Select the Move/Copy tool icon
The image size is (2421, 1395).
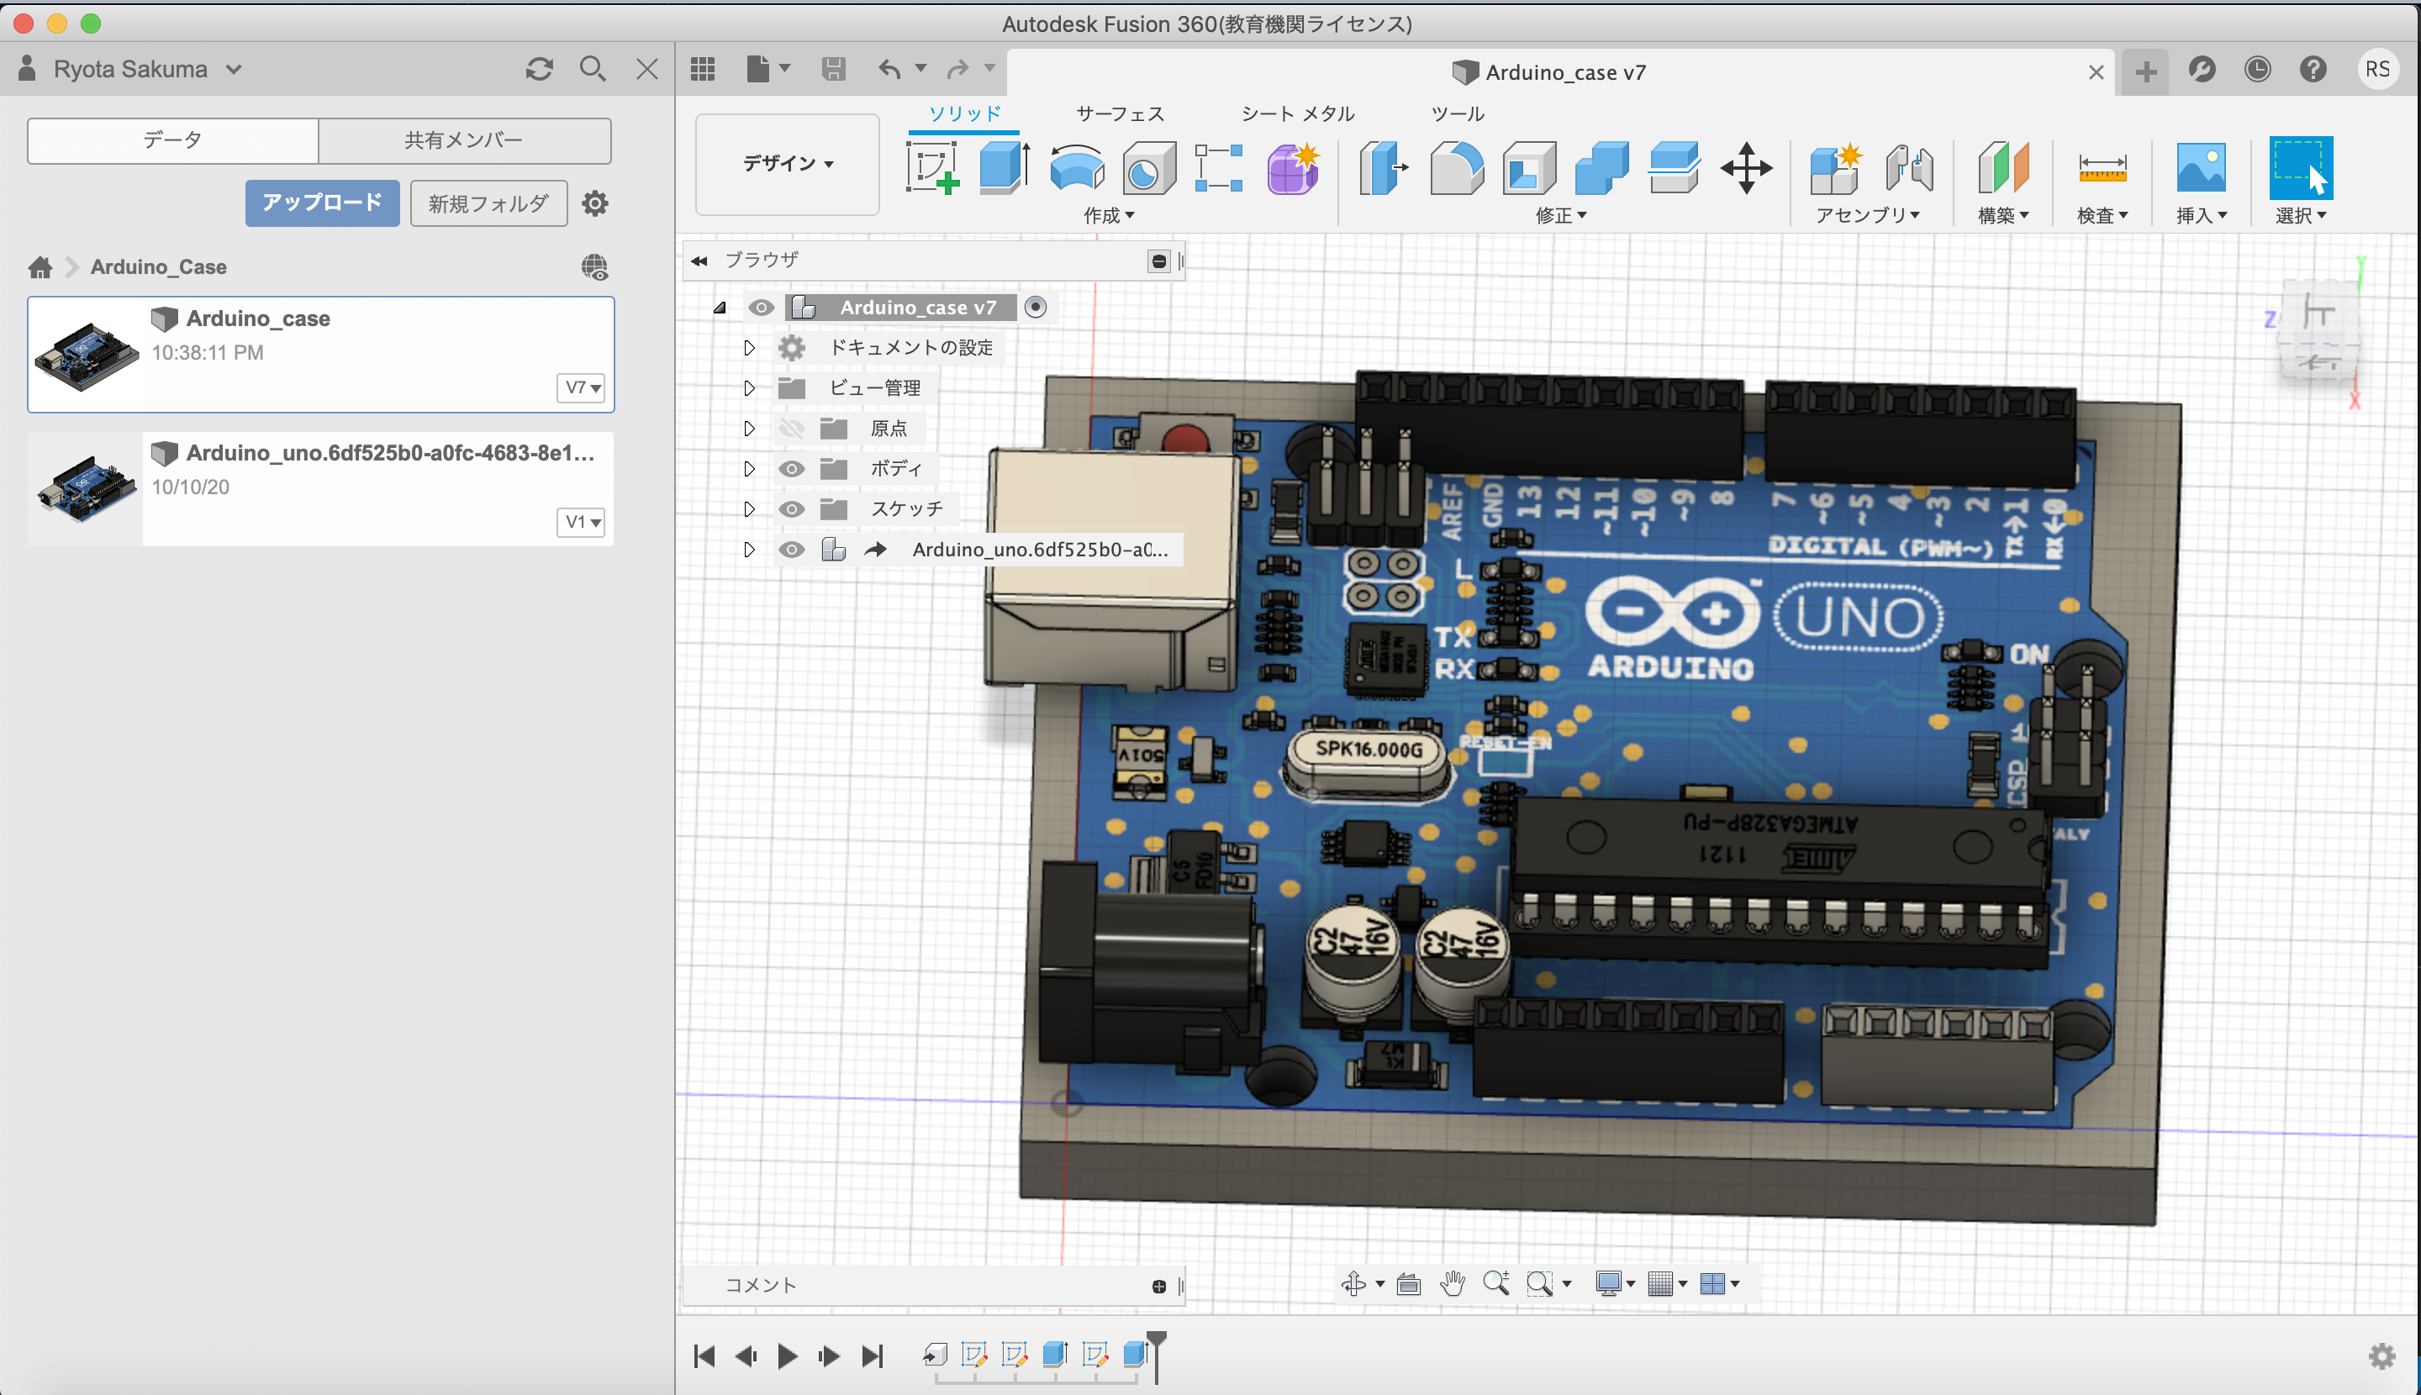[x=1746, y=168]
